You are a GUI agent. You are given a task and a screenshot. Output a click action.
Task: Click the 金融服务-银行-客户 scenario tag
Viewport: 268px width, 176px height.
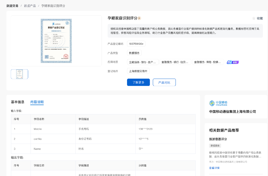click(143, 62)
